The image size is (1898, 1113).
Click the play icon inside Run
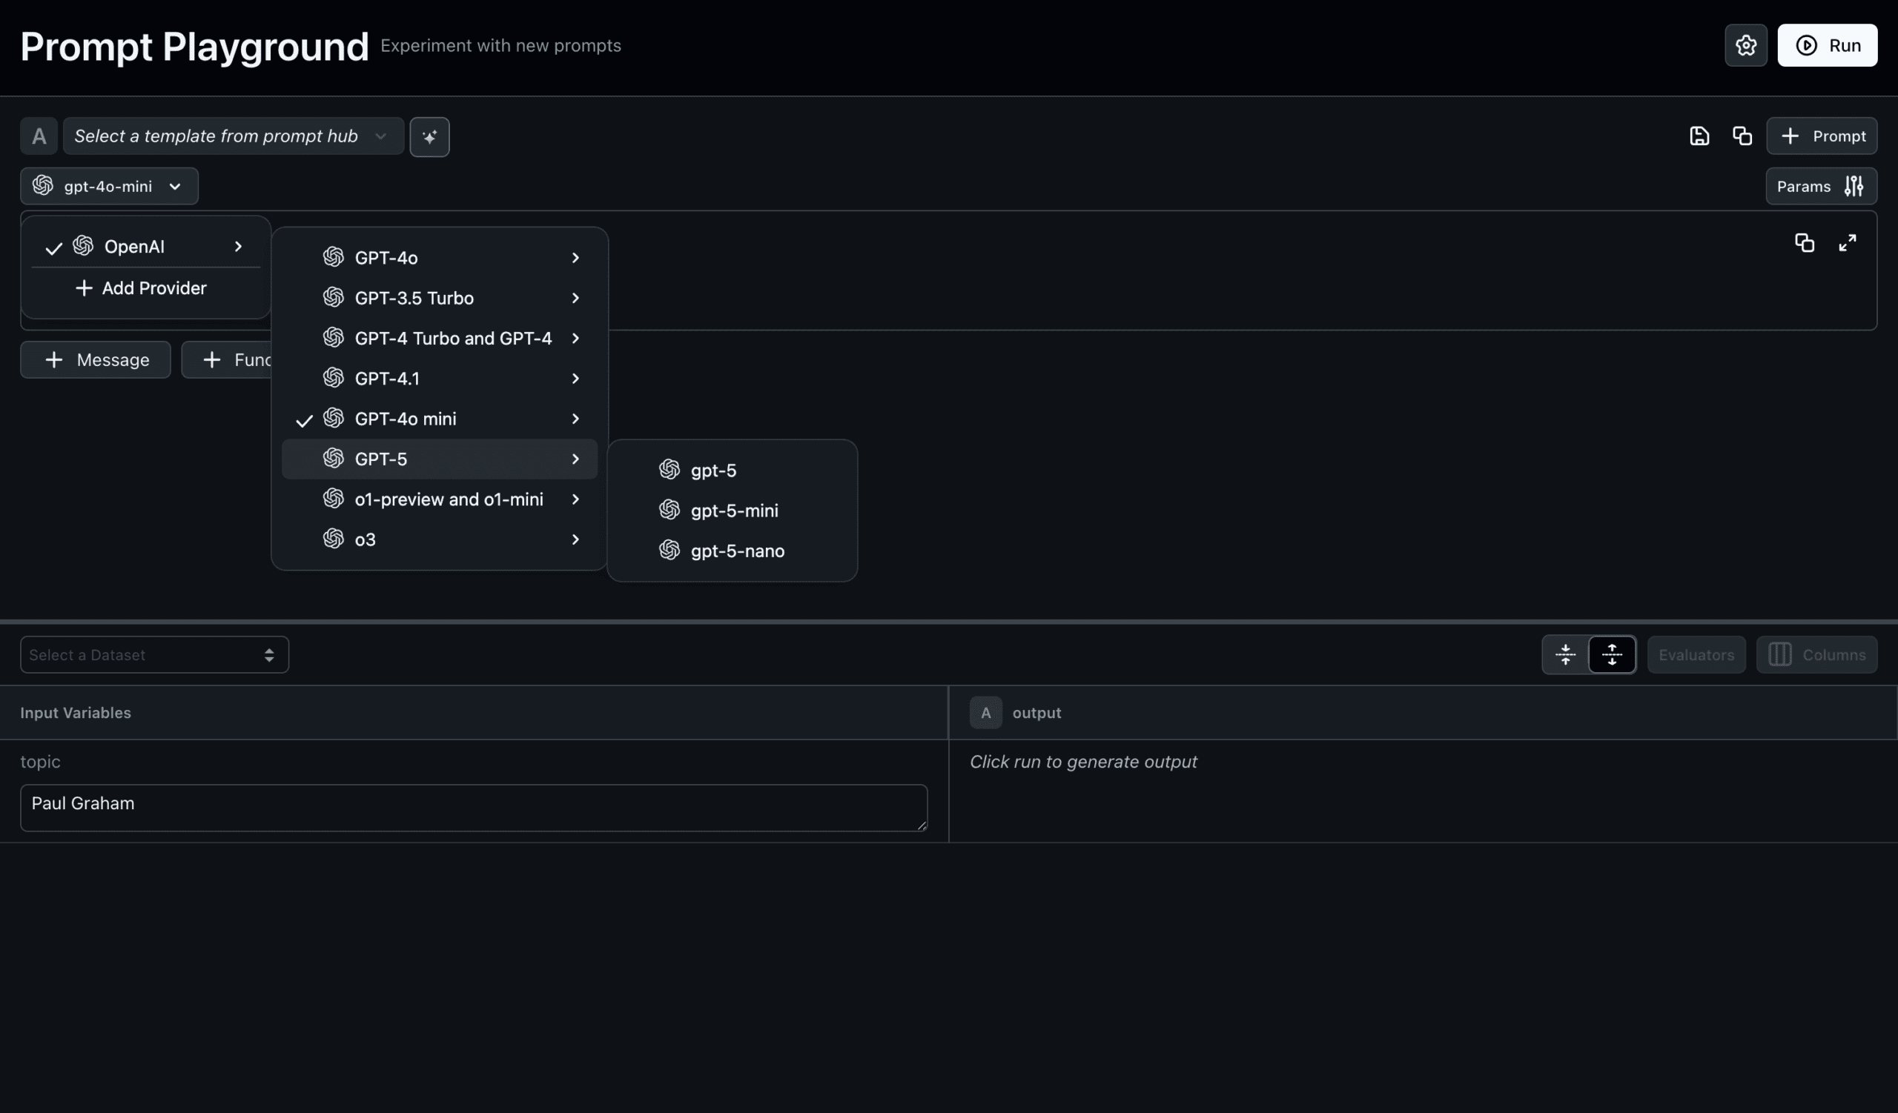(1806, 45)
